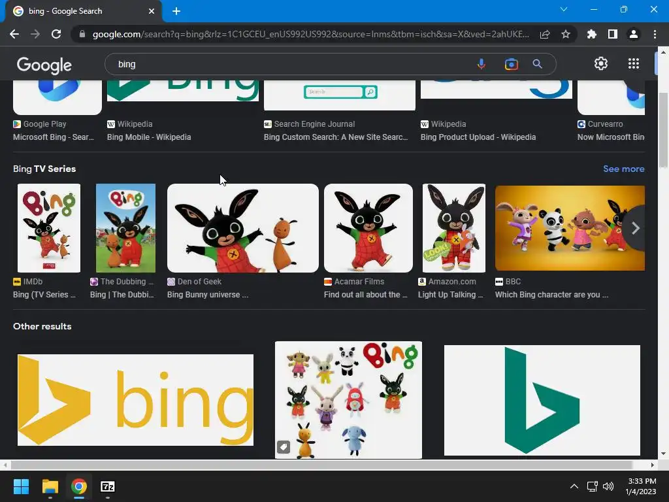
Task: Reload the current page
Action: pyautogui.click(x=56, y=34)
